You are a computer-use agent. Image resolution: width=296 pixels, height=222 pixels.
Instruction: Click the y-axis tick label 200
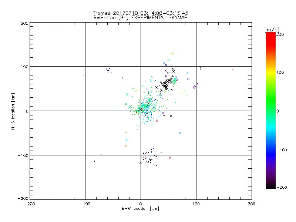(24, 23)
